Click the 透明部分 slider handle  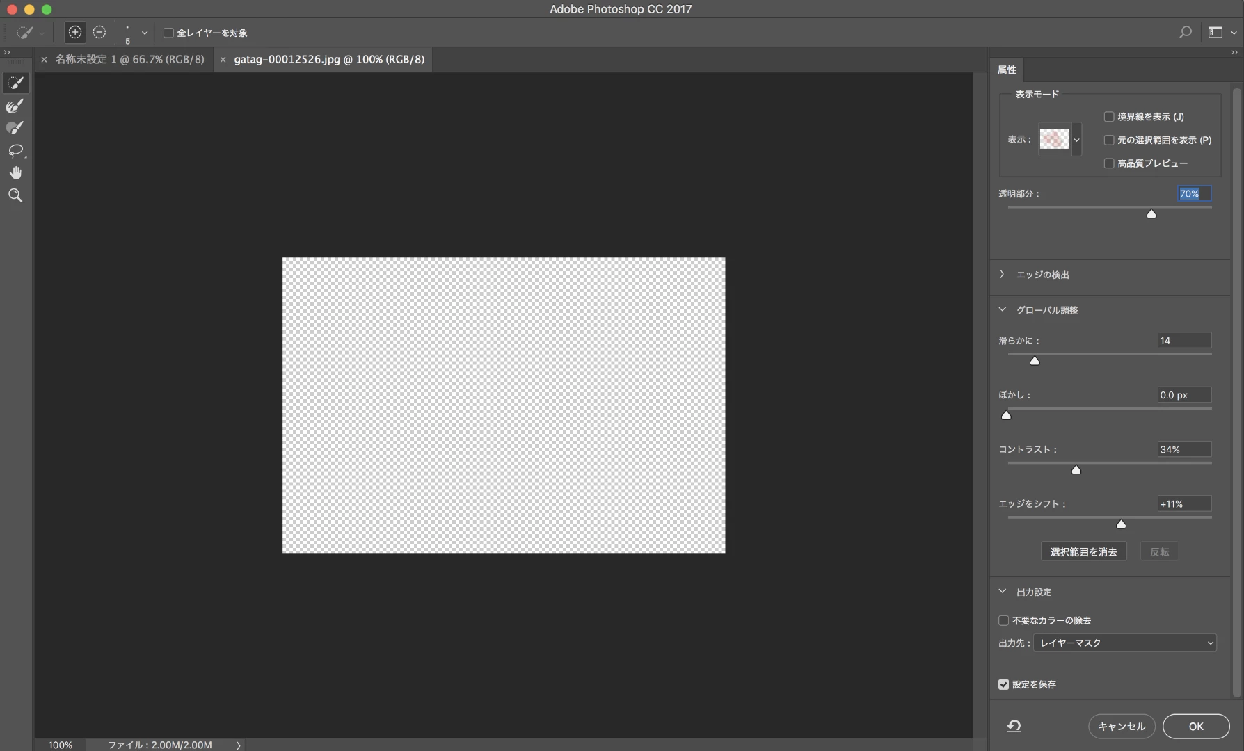1151,214
